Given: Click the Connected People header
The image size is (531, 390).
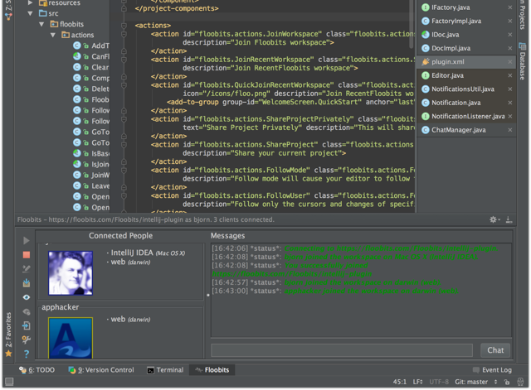Looking at the screenshot, I should tap(120, 235).
